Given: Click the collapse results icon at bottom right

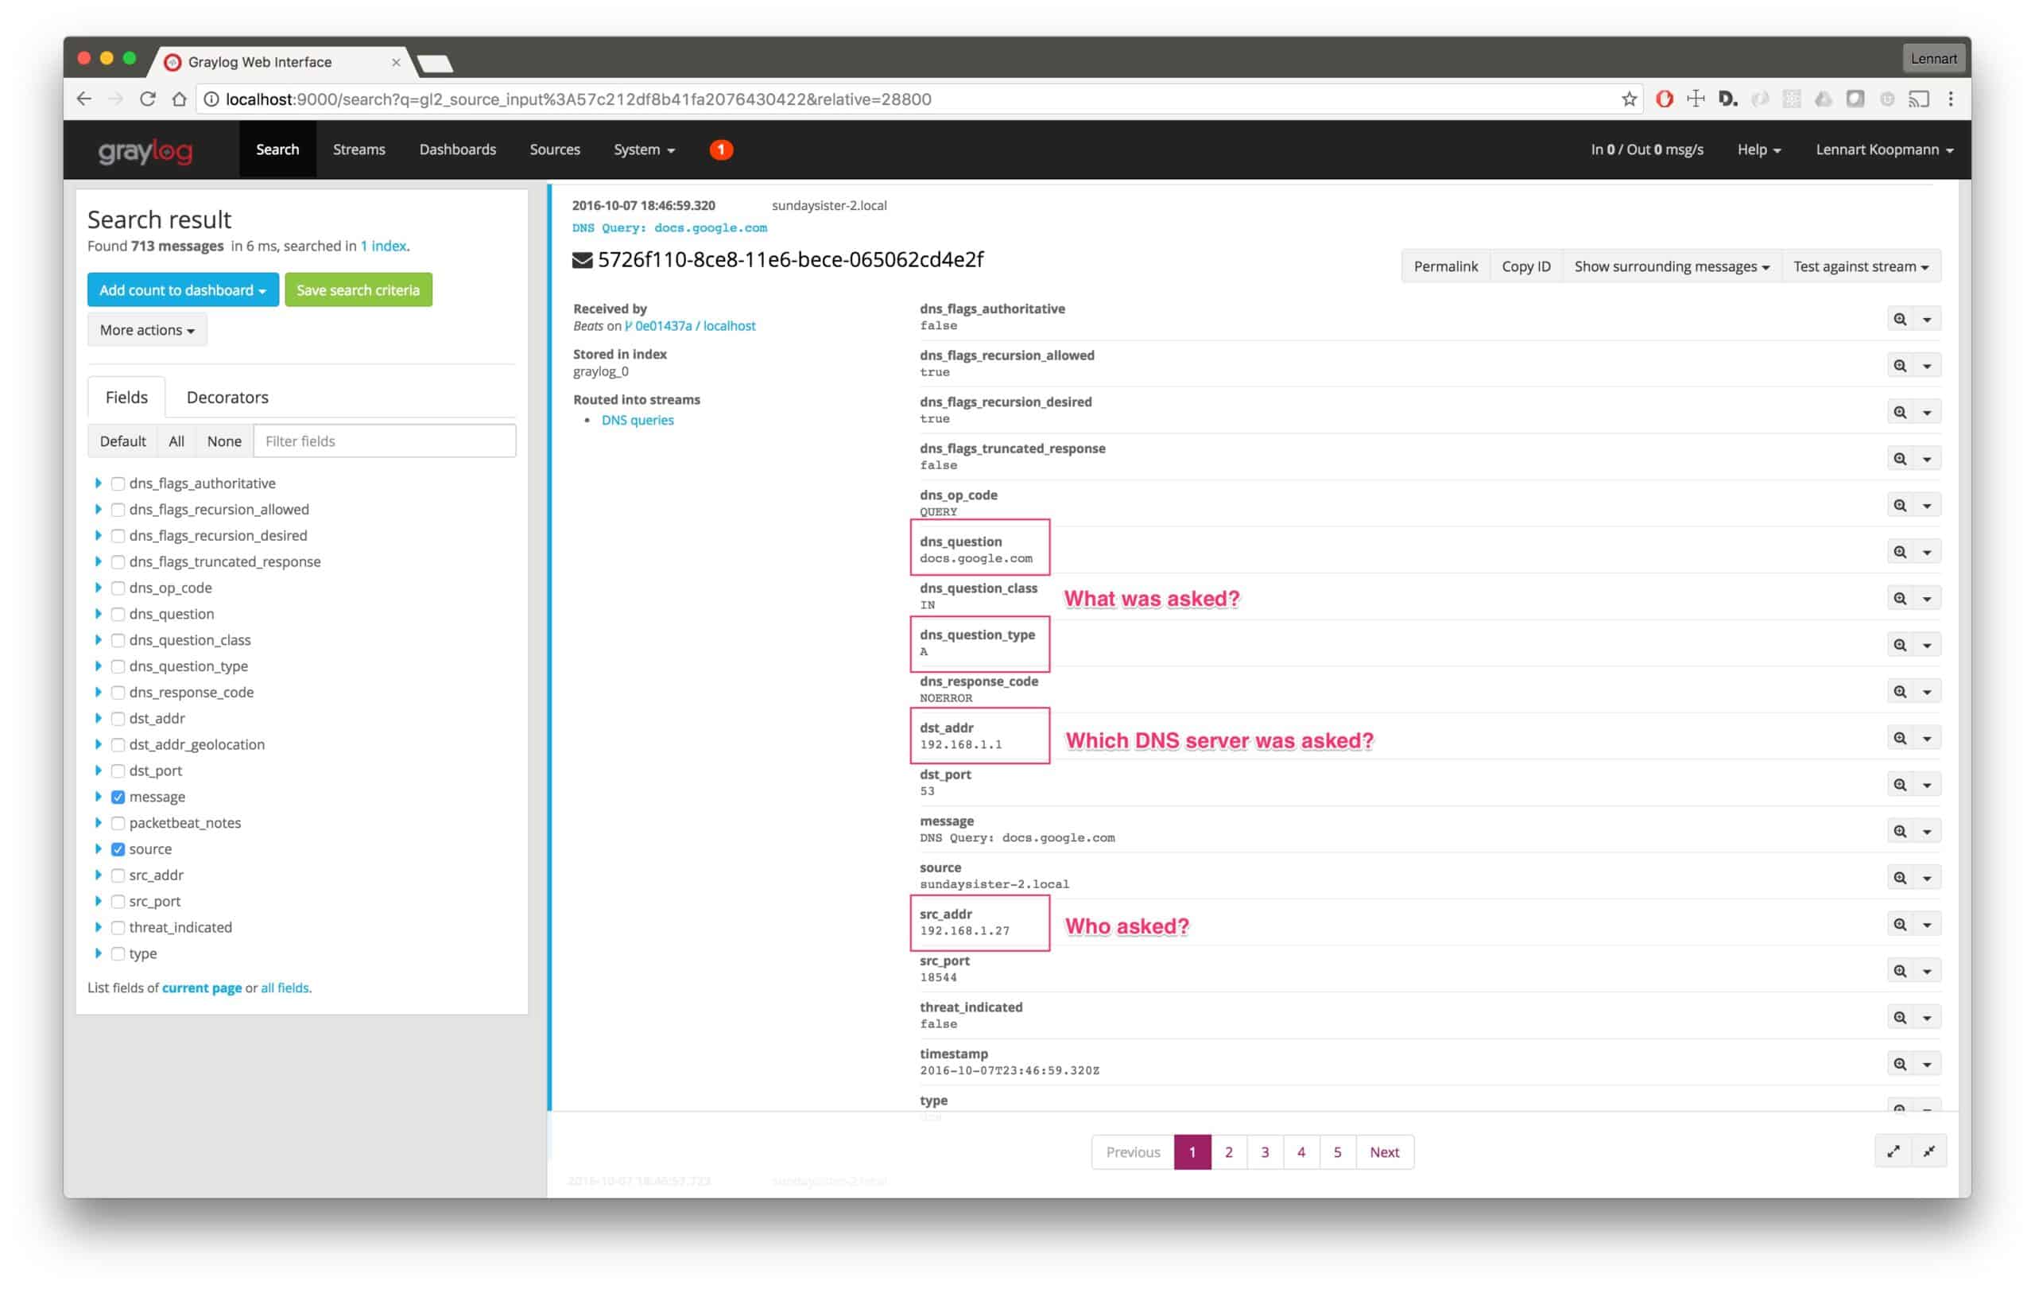Looking at the screenshot, I should coord(1928,1151).
